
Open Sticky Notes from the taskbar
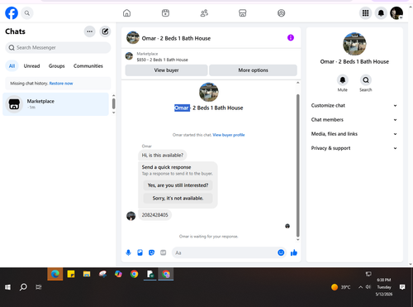point(71,274)
